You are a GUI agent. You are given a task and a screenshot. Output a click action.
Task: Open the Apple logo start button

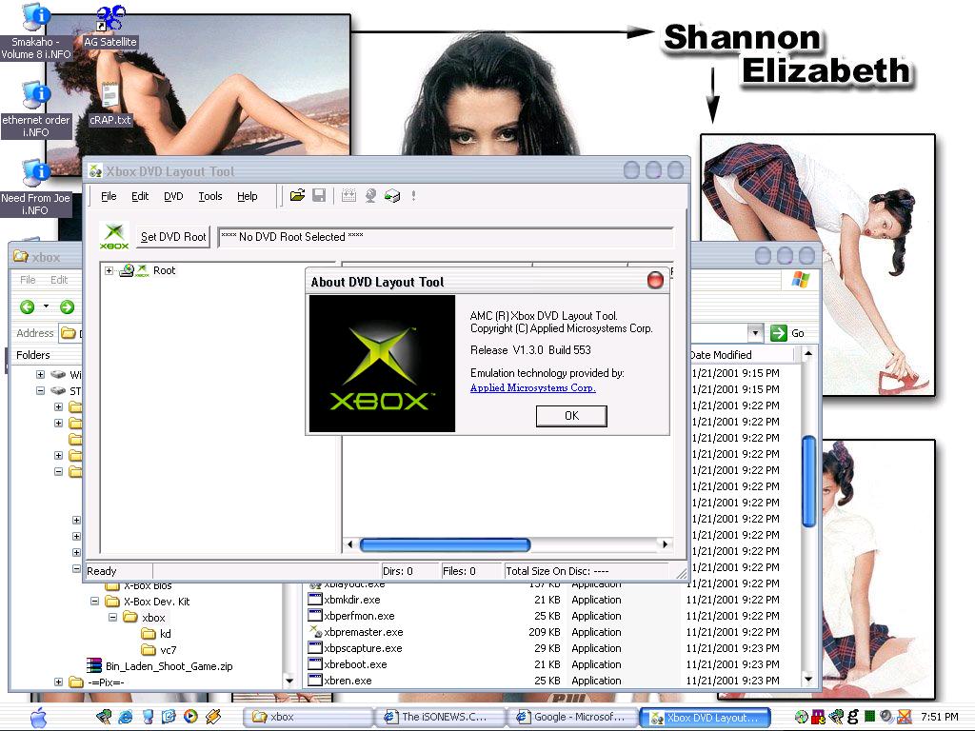38,717
